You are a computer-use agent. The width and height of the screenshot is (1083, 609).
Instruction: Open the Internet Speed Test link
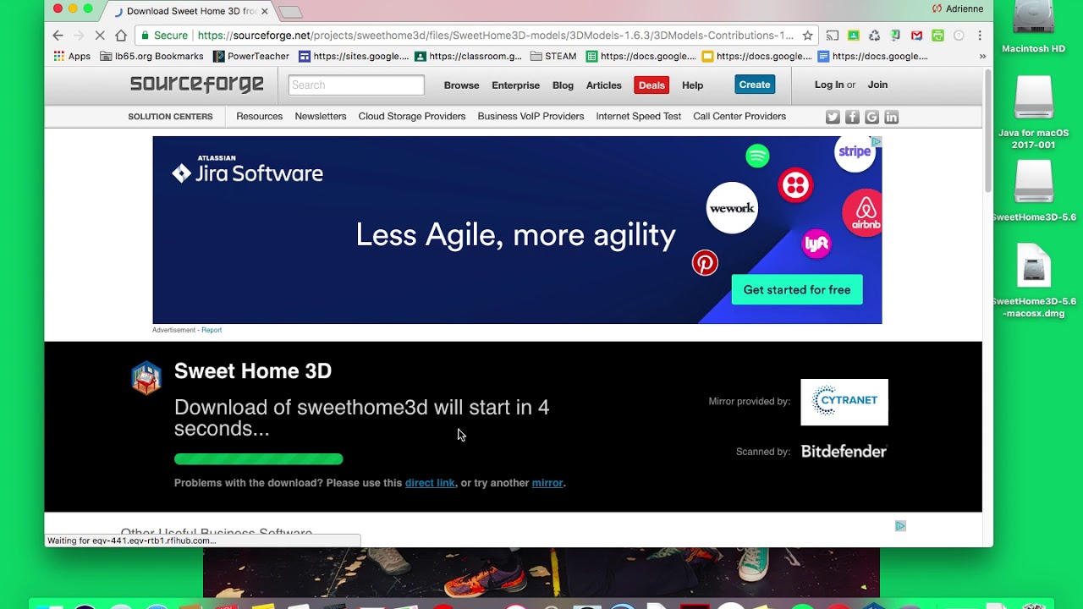pyautogui.click(x=638, y=117)
